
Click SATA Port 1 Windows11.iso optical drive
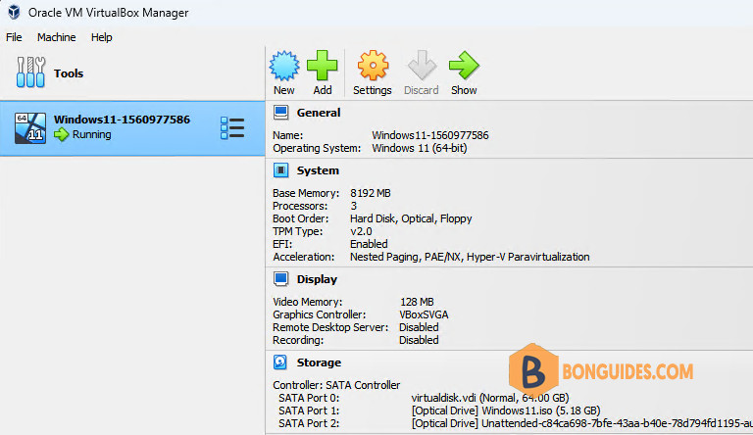(506, 411)
